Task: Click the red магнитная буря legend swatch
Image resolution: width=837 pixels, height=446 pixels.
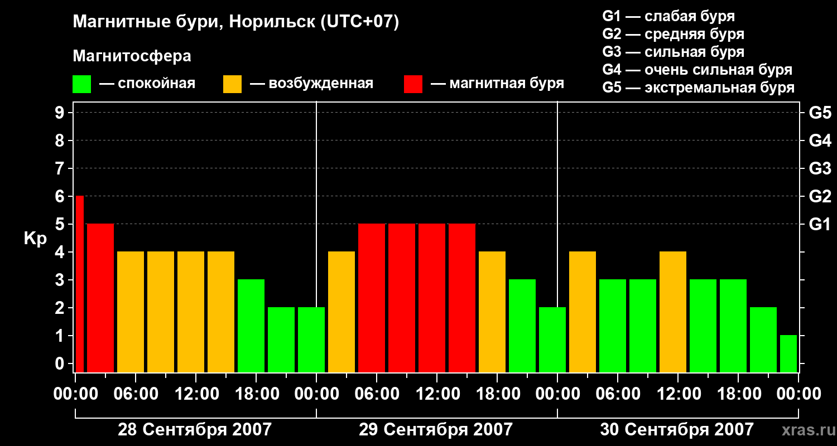Action: click(x=413, y=84)
